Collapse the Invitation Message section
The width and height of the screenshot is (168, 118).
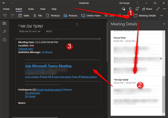pyautogui.click(x=47, y=52)
